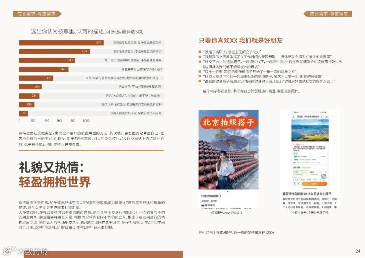Click the bar labeled 396
365x258 pixels.
[x=36, y=78]
